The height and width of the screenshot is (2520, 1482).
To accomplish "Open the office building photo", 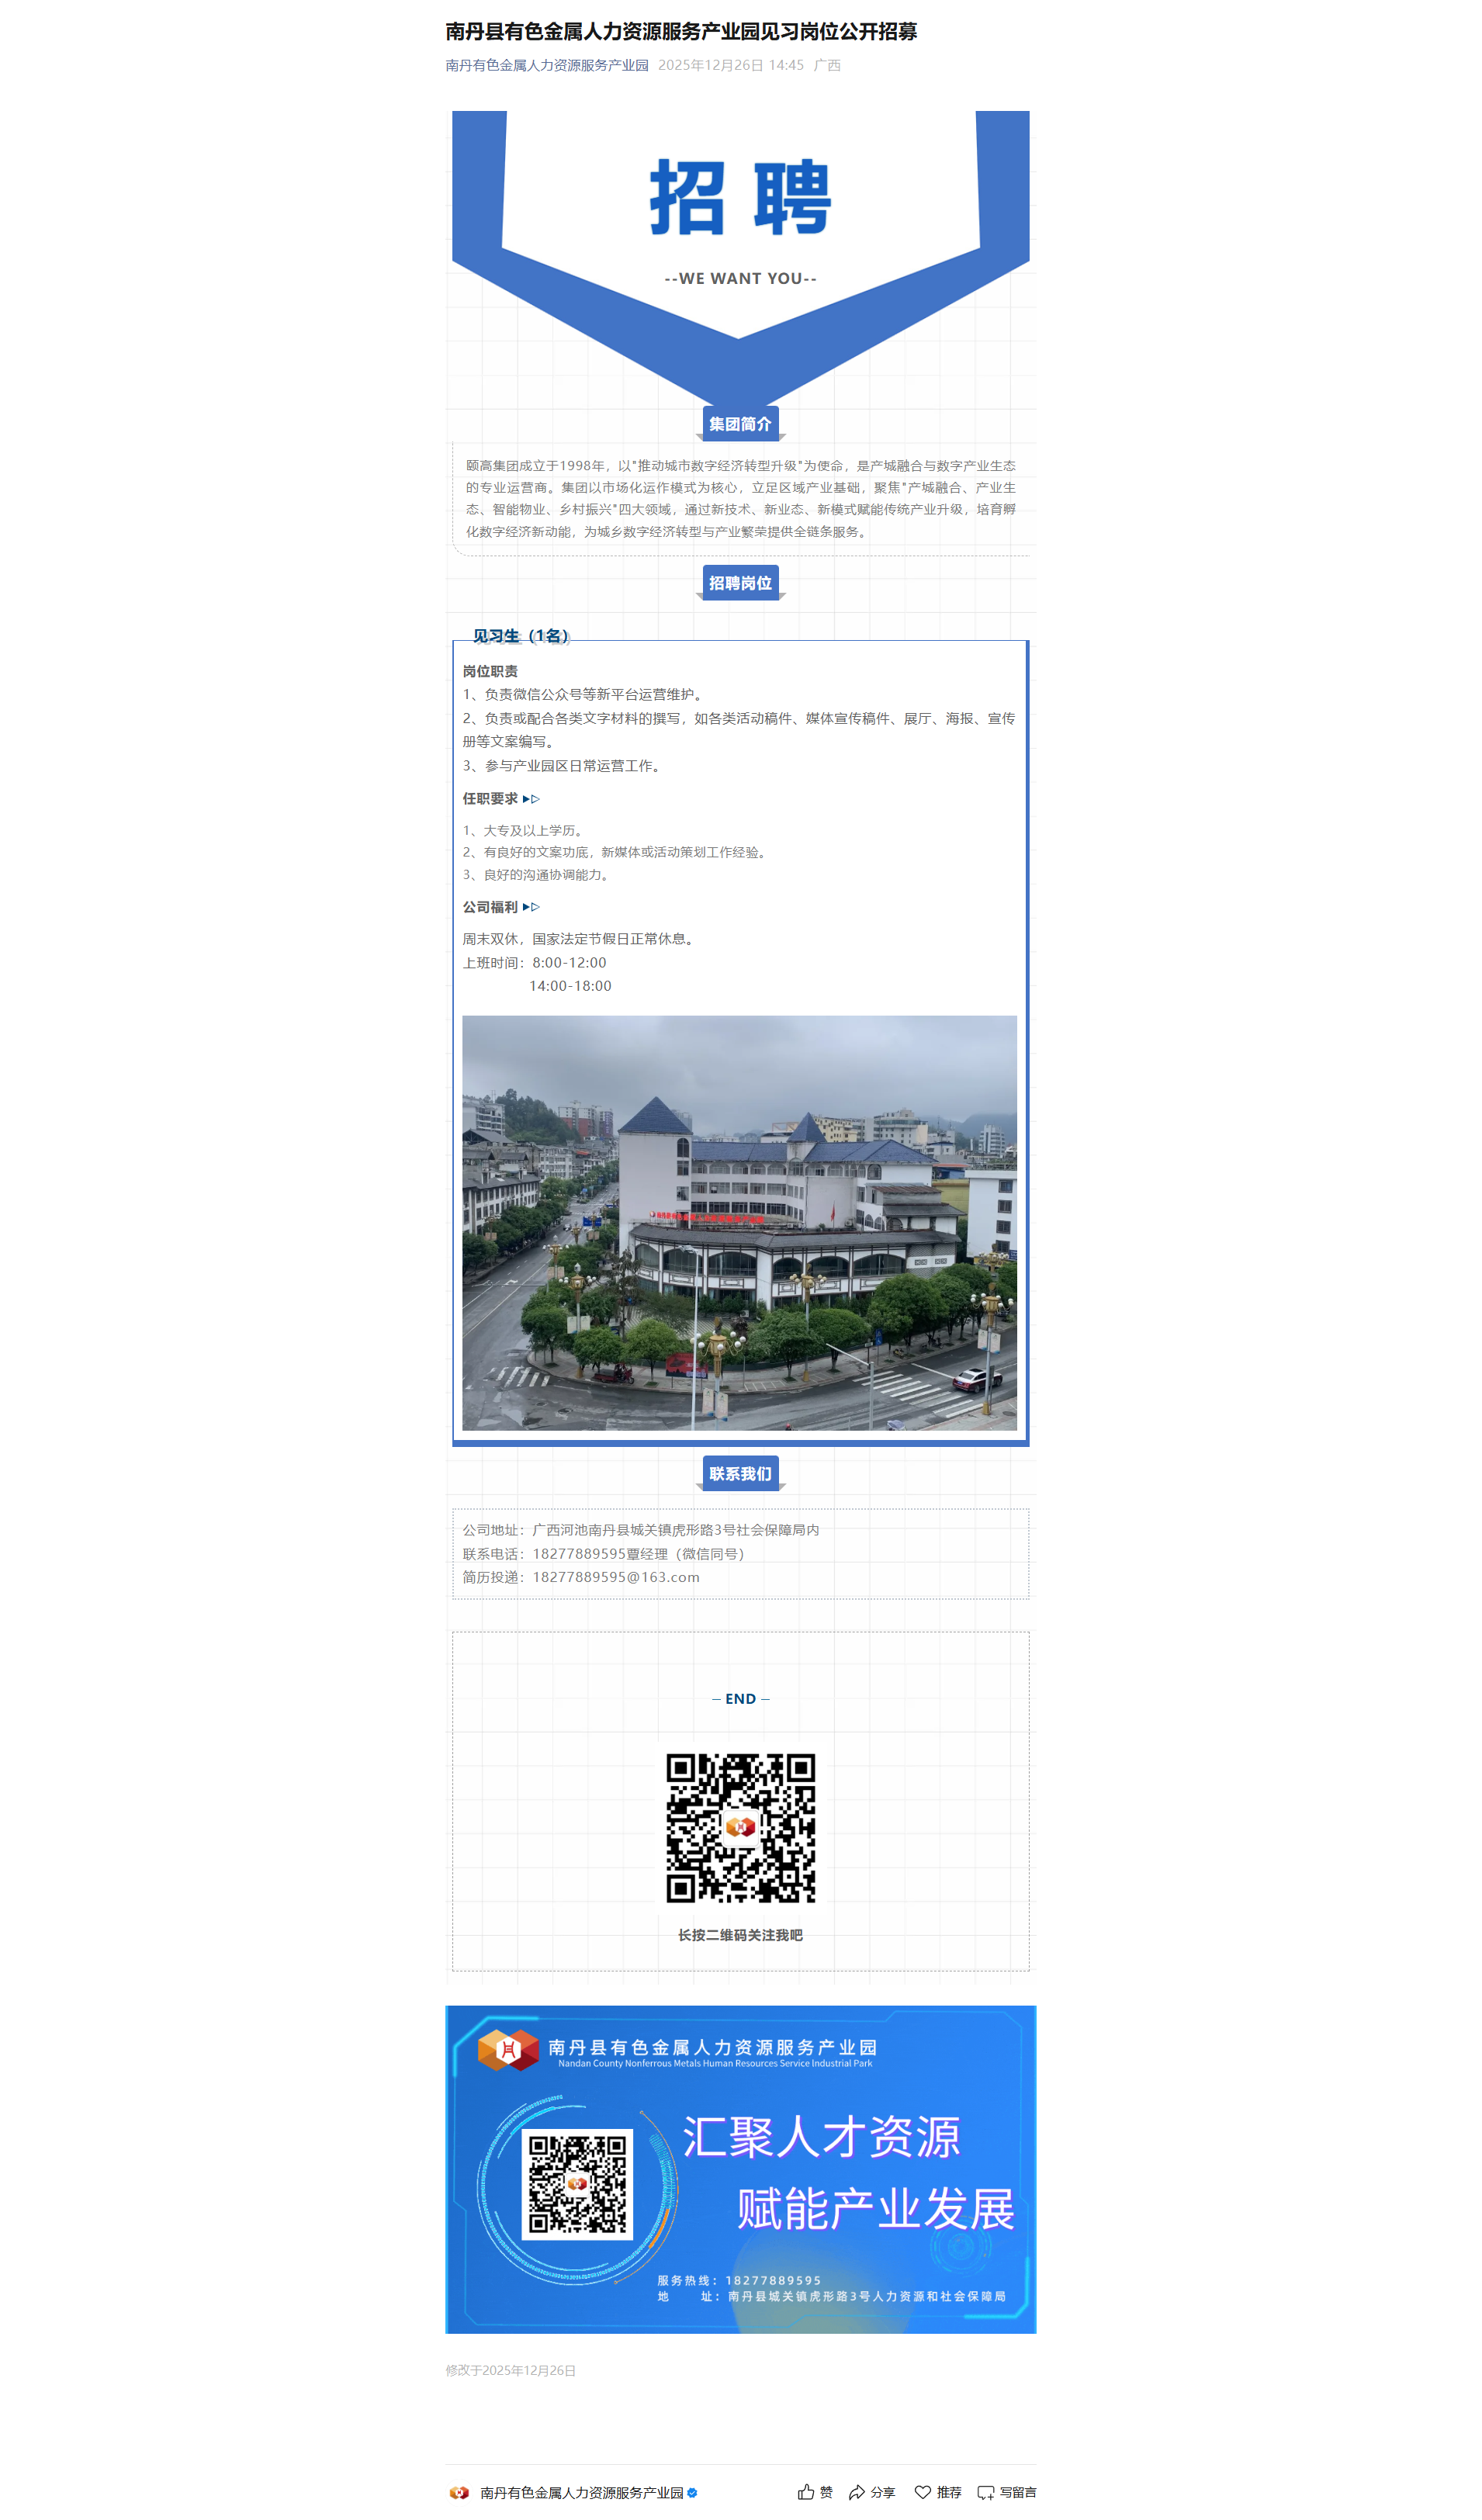I will click(x=739, y=1222).
